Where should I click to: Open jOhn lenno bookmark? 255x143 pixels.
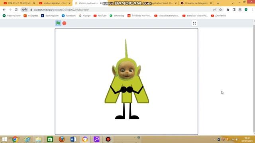point(218,16)
